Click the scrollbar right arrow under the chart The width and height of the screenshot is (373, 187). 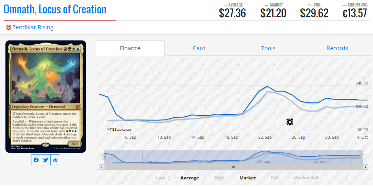click(x=365, y=167)
